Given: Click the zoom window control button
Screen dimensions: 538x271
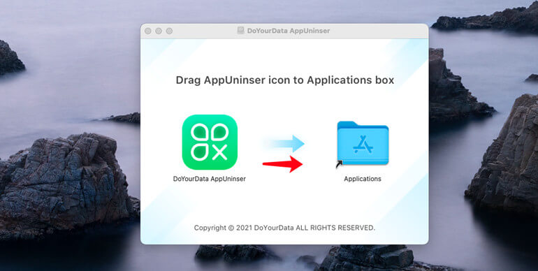Looking at the screenshot, I should [169, 31].
